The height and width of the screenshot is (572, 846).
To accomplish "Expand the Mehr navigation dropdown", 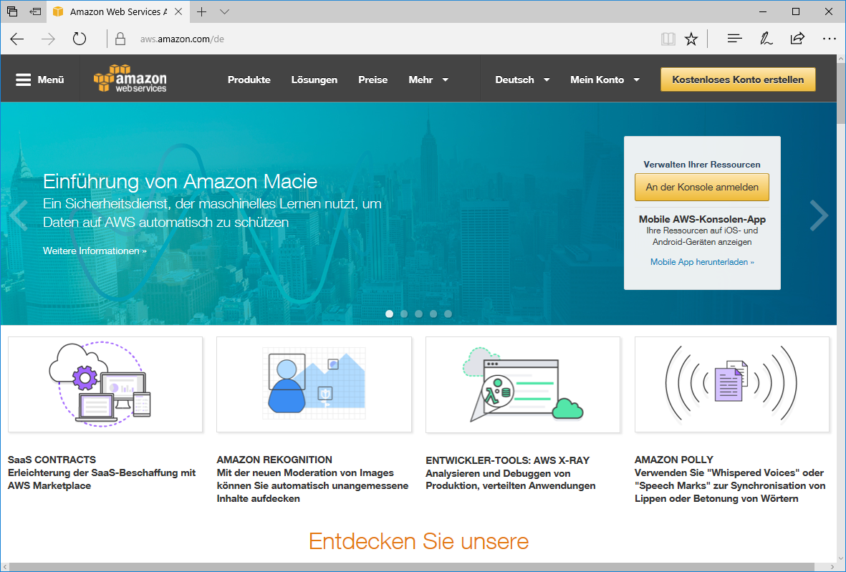I will point(428,79).
